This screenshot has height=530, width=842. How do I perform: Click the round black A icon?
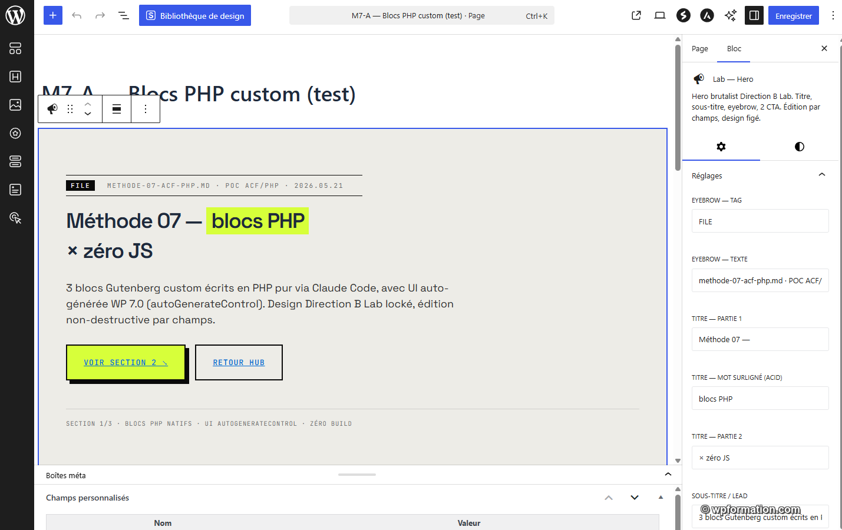pyautogui.click(x=707, y=15)
